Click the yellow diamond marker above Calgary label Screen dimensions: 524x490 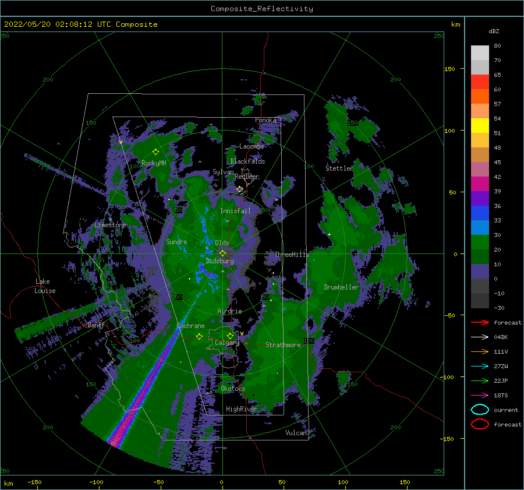[x=230, y=336]
